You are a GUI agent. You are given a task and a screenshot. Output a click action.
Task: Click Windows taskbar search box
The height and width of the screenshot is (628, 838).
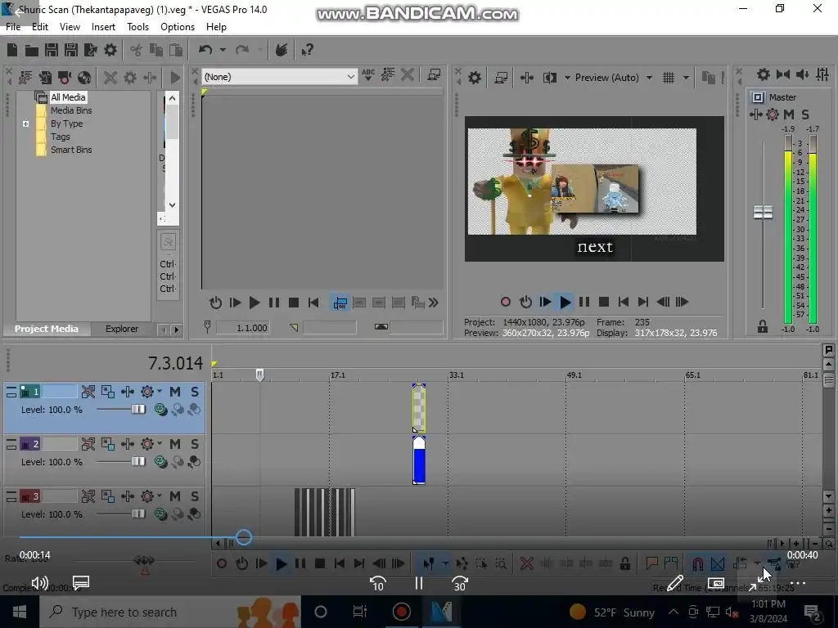[x=170, y=612]
